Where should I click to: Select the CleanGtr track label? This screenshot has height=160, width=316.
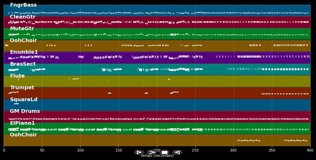tap(23, 17)
